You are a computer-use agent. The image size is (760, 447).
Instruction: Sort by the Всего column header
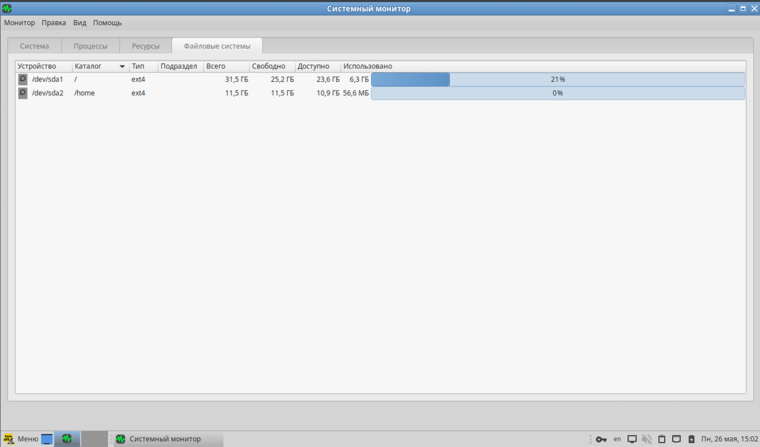pyautogui.click(x=226, y=66)
